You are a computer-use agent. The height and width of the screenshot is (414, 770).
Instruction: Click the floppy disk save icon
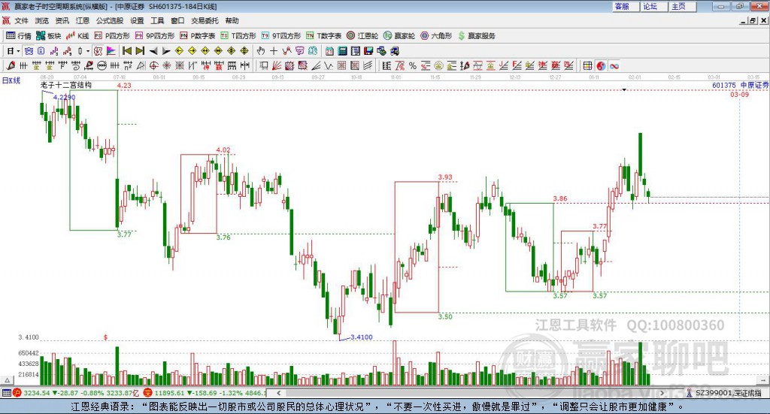368,51
